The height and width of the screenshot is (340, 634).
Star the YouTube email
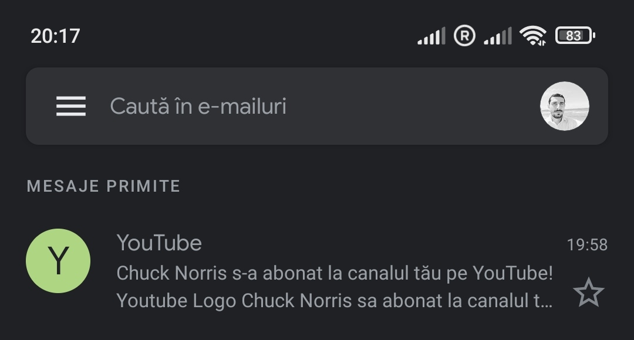[x=588, y=293]
